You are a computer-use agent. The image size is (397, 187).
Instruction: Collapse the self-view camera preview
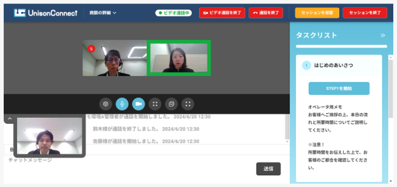(x=10, y=118)
